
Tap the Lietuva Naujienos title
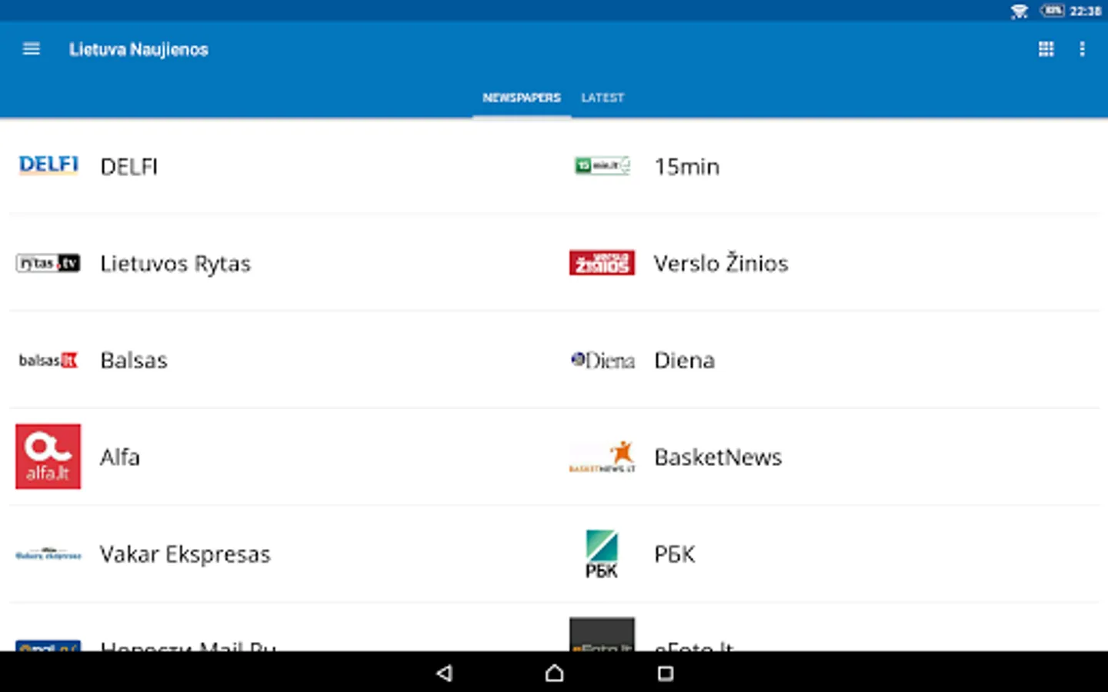coord(138,49)
